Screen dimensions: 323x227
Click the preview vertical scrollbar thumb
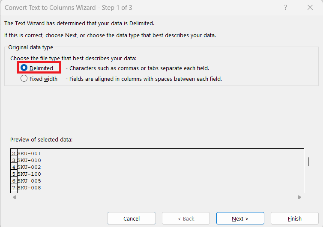coord(308,162)
